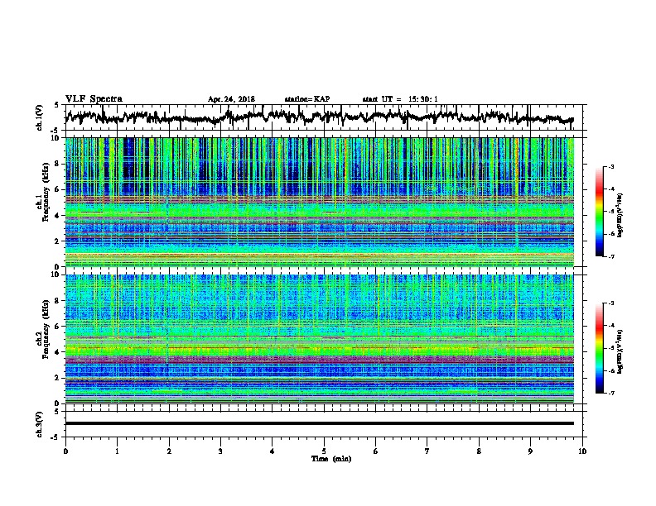Click the time axis tick "0"

pyautogui.click(x=65, y=451)
